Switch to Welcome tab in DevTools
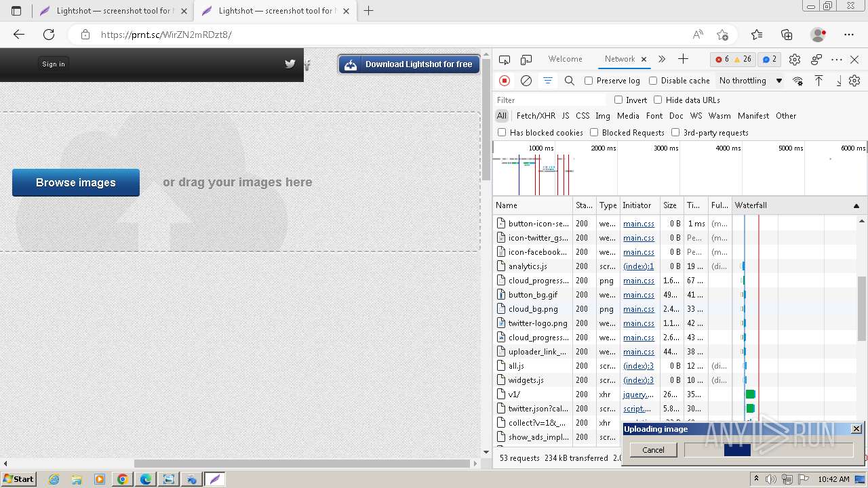The width and height of the screenshot is (868, 488). tap(566, 59)
